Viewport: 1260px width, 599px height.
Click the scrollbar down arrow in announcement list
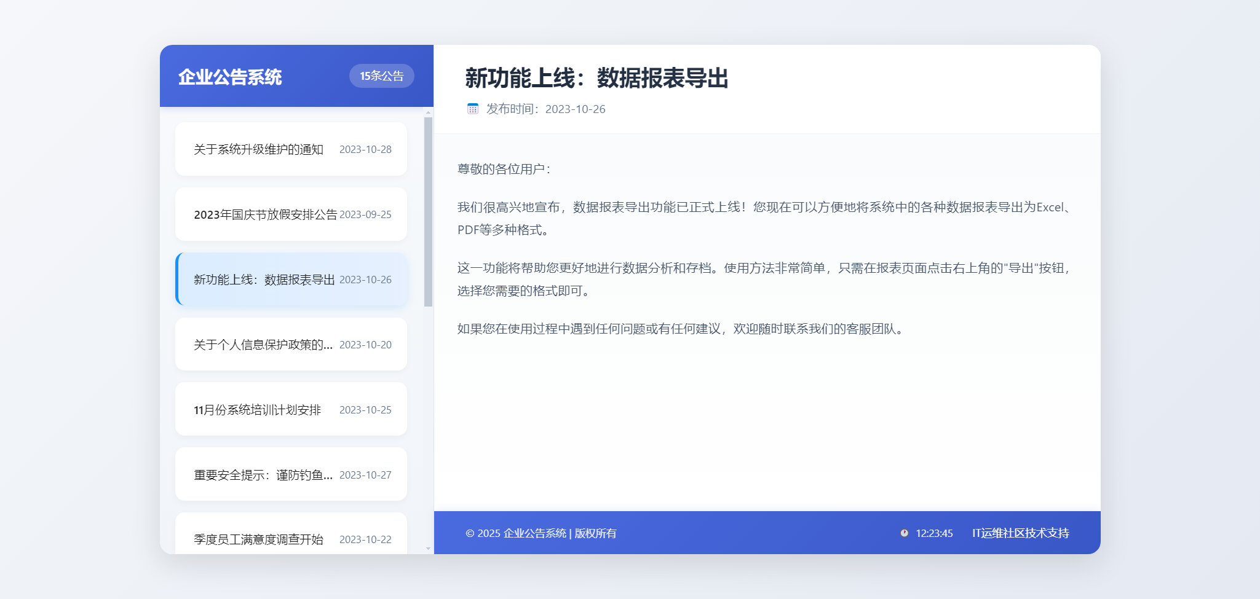tap(429, 549)
